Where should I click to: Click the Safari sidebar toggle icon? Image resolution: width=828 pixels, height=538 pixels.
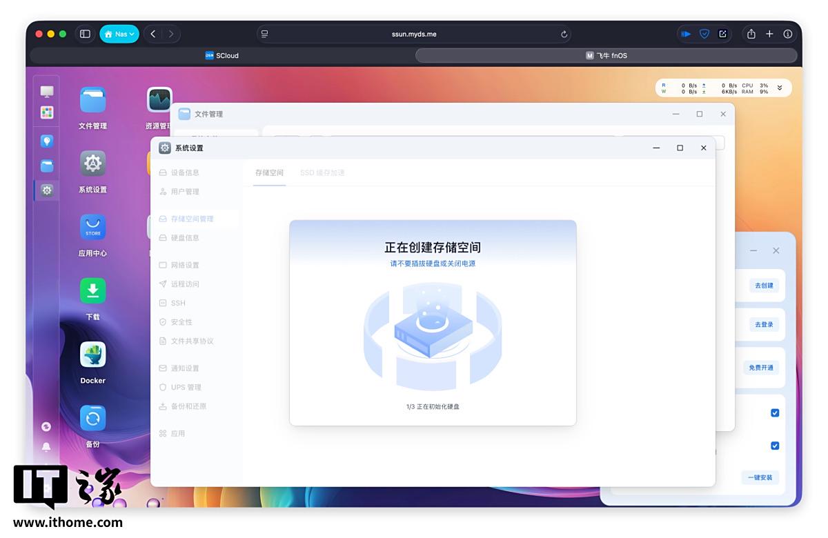point(85,34)
